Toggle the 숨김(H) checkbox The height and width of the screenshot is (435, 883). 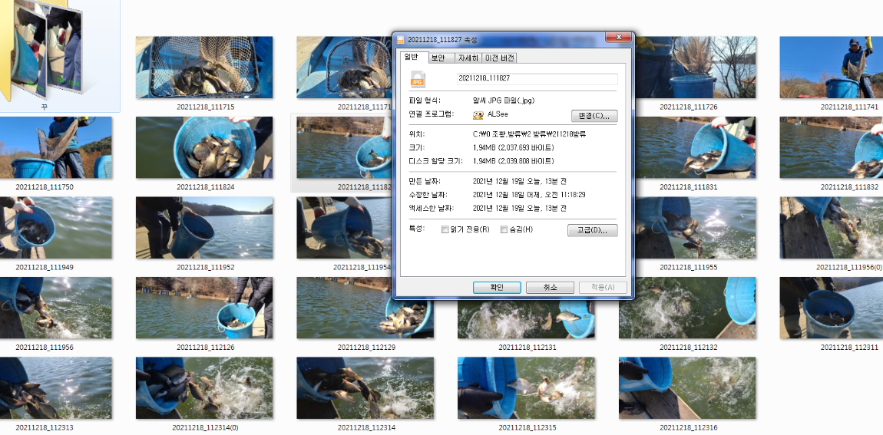point(504,229)
